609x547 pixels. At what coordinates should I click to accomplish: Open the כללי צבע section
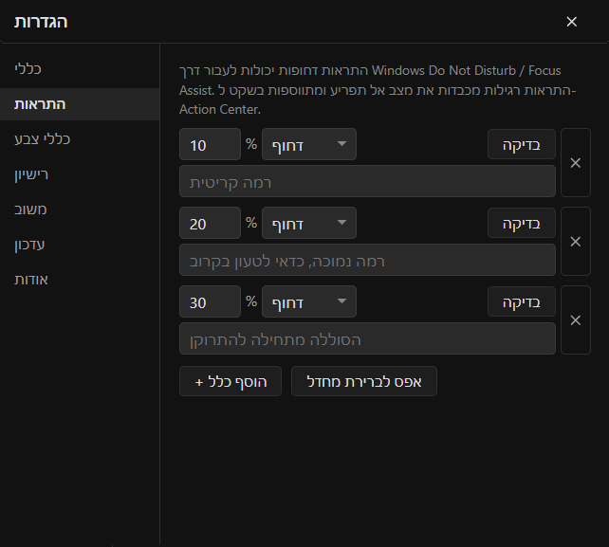coord(80,139)
